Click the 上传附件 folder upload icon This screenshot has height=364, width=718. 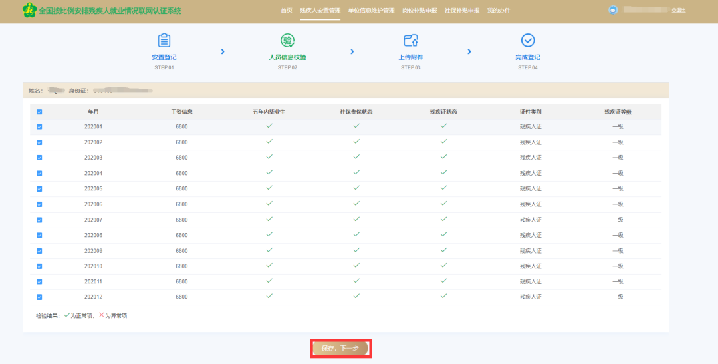point(410,41)
